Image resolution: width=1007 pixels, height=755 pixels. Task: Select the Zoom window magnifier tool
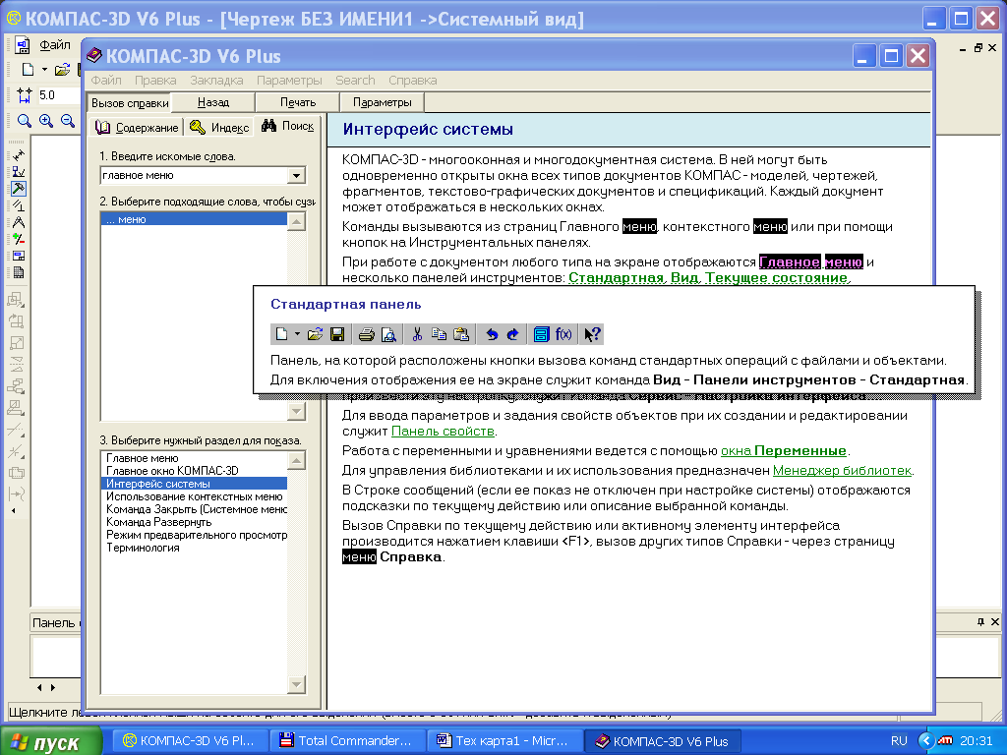click(x=25, y=121)
